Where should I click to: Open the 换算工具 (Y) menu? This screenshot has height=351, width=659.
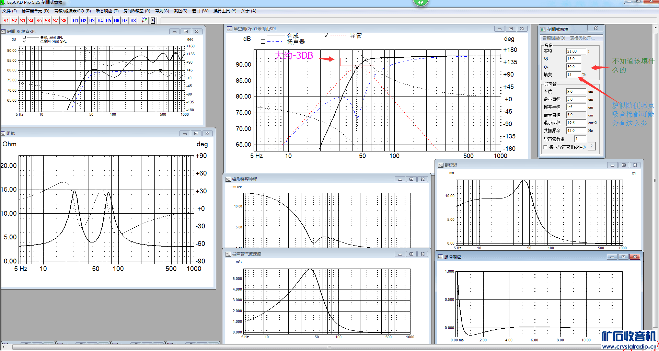tap(225, 11)
